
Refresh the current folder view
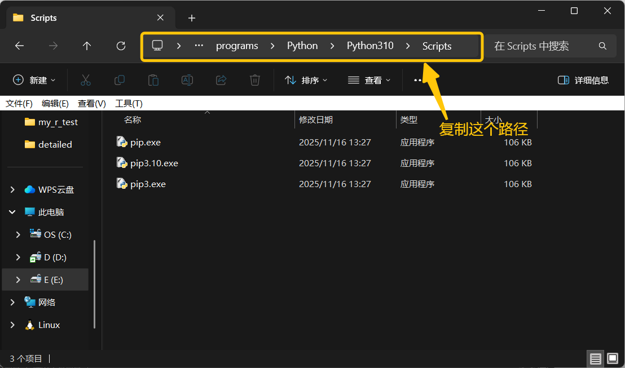click(121, 46)
